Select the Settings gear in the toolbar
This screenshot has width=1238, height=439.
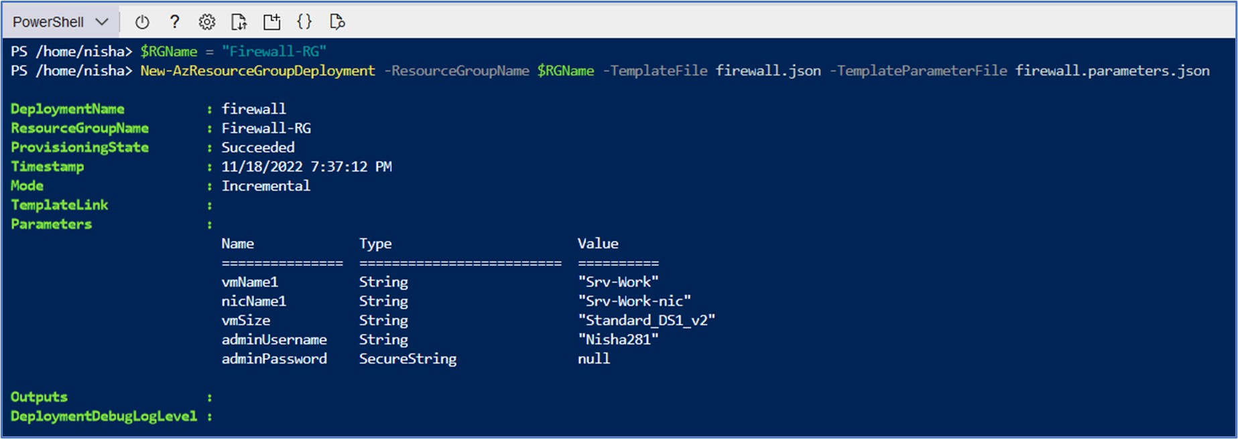point(206,21)
